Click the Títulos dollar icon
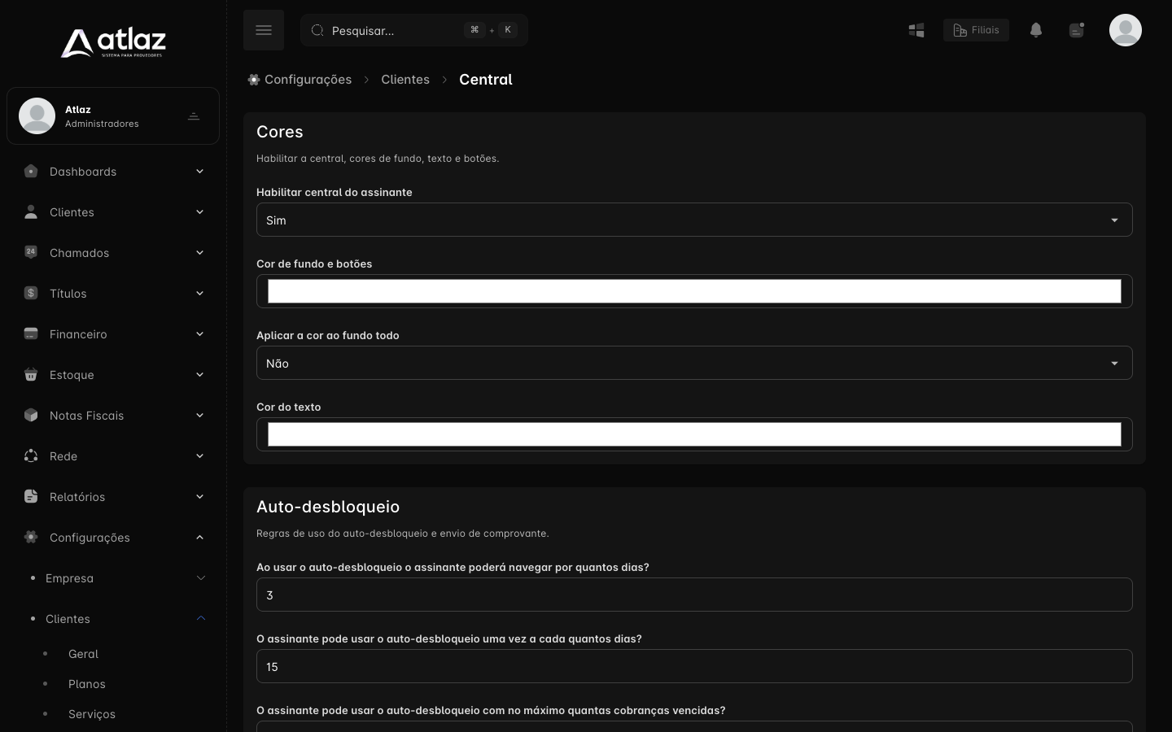Image resolution: width=1172 pixels, height=732 pixels. click(31, 294)
